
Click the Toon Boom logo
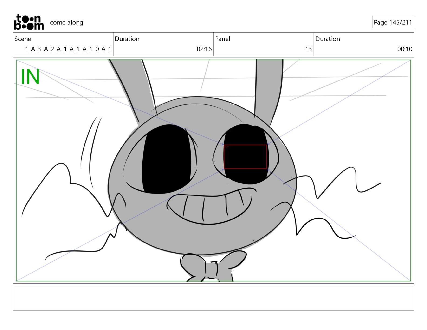29,22
